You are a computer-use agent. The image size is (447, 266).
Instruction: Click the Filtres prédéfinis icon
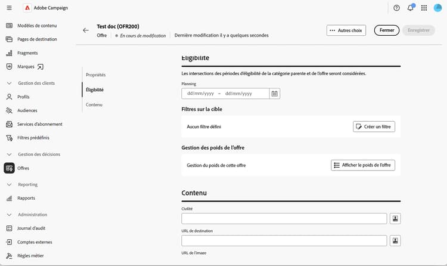point(9,138)
